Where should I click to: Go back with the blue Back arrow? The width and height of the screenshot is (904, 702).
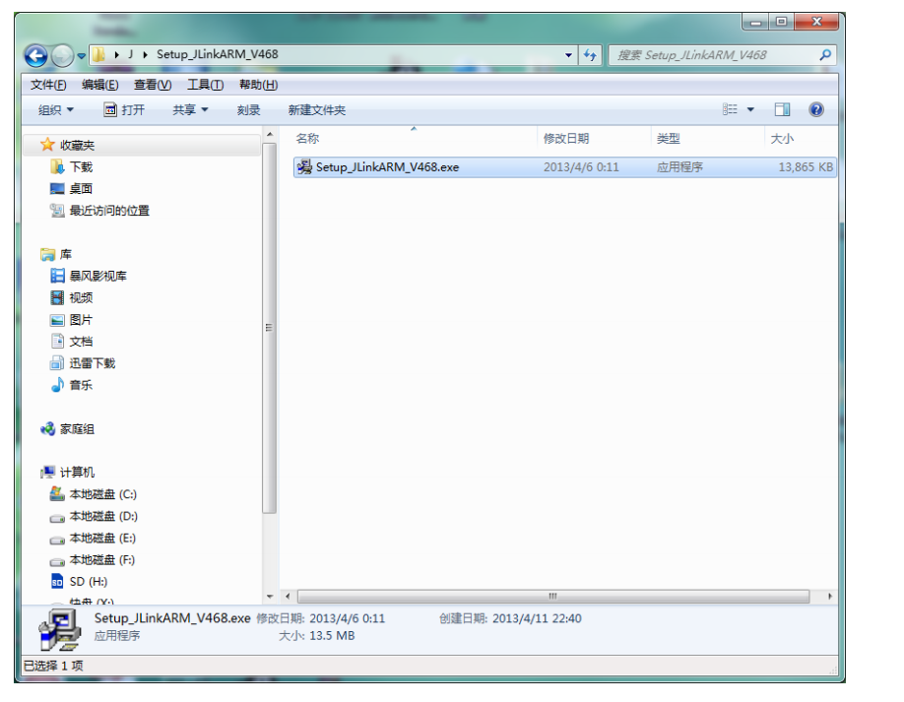(x=35, y=56)
